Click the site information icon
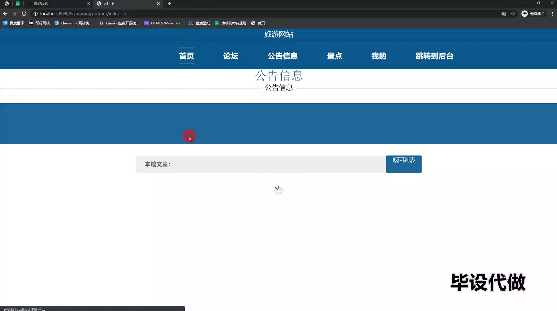This screenshot has width=557, height=311. click(35, 14)
